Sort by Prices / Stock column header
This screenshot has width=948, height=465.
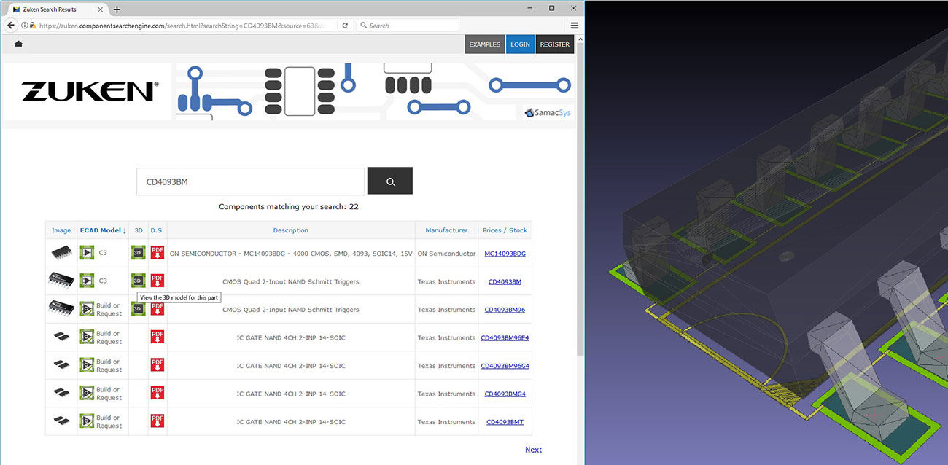point(505,230)
